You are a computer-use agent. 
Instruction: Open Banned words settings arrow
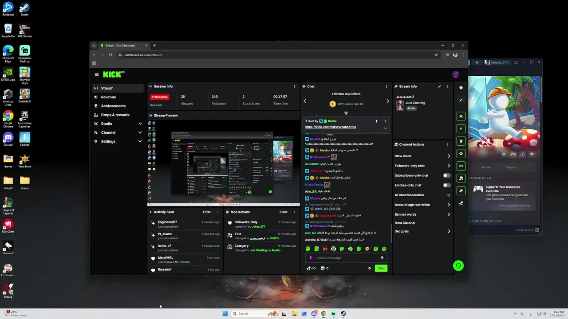point(449,214)
